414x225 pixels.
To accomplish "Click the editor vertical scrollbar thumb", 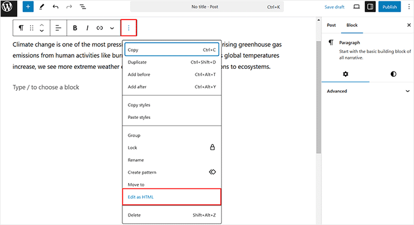I will (x=318, y=98).
